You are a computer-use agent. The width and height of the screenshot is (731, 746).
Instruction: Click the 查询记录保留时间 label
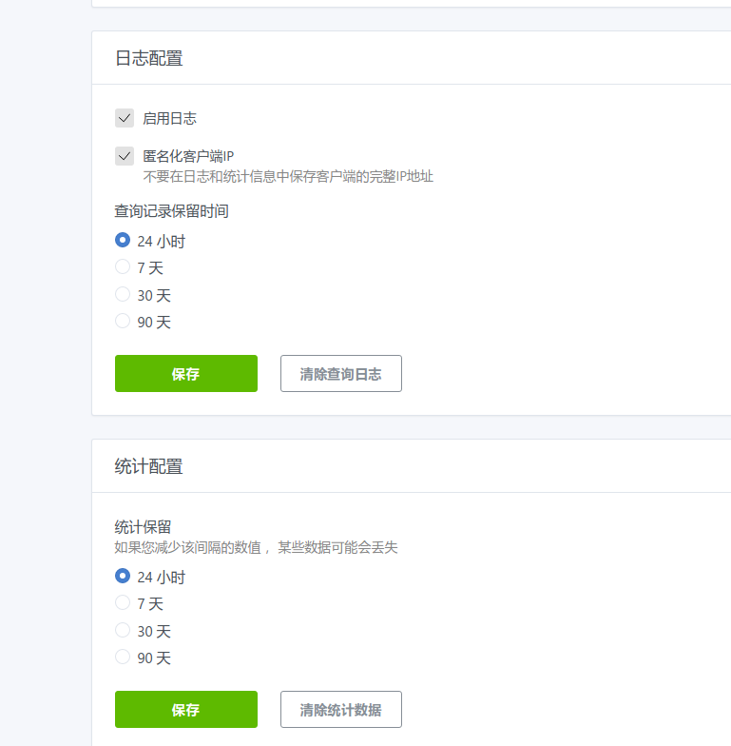tap(171, 211)
